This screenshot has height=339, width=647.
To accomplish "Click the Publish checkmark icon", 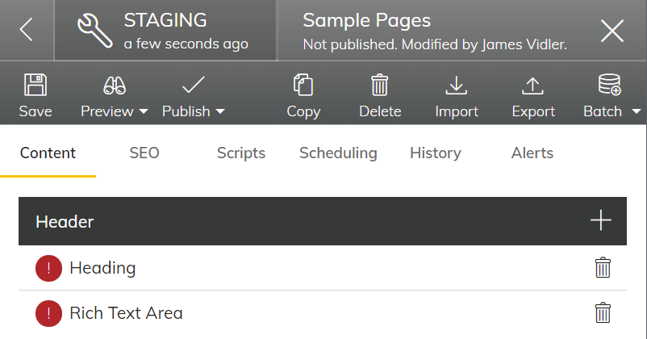I will point(193,85).
